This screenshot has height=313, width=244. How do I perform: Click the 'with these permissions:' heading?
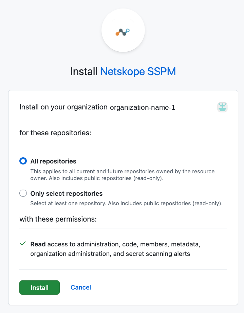tap(58, 219)
